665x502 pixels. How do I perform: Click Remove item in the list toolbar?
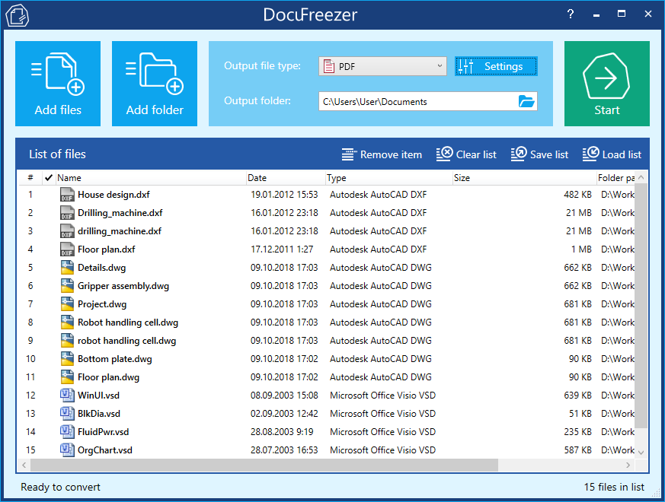tap(382, 154)
